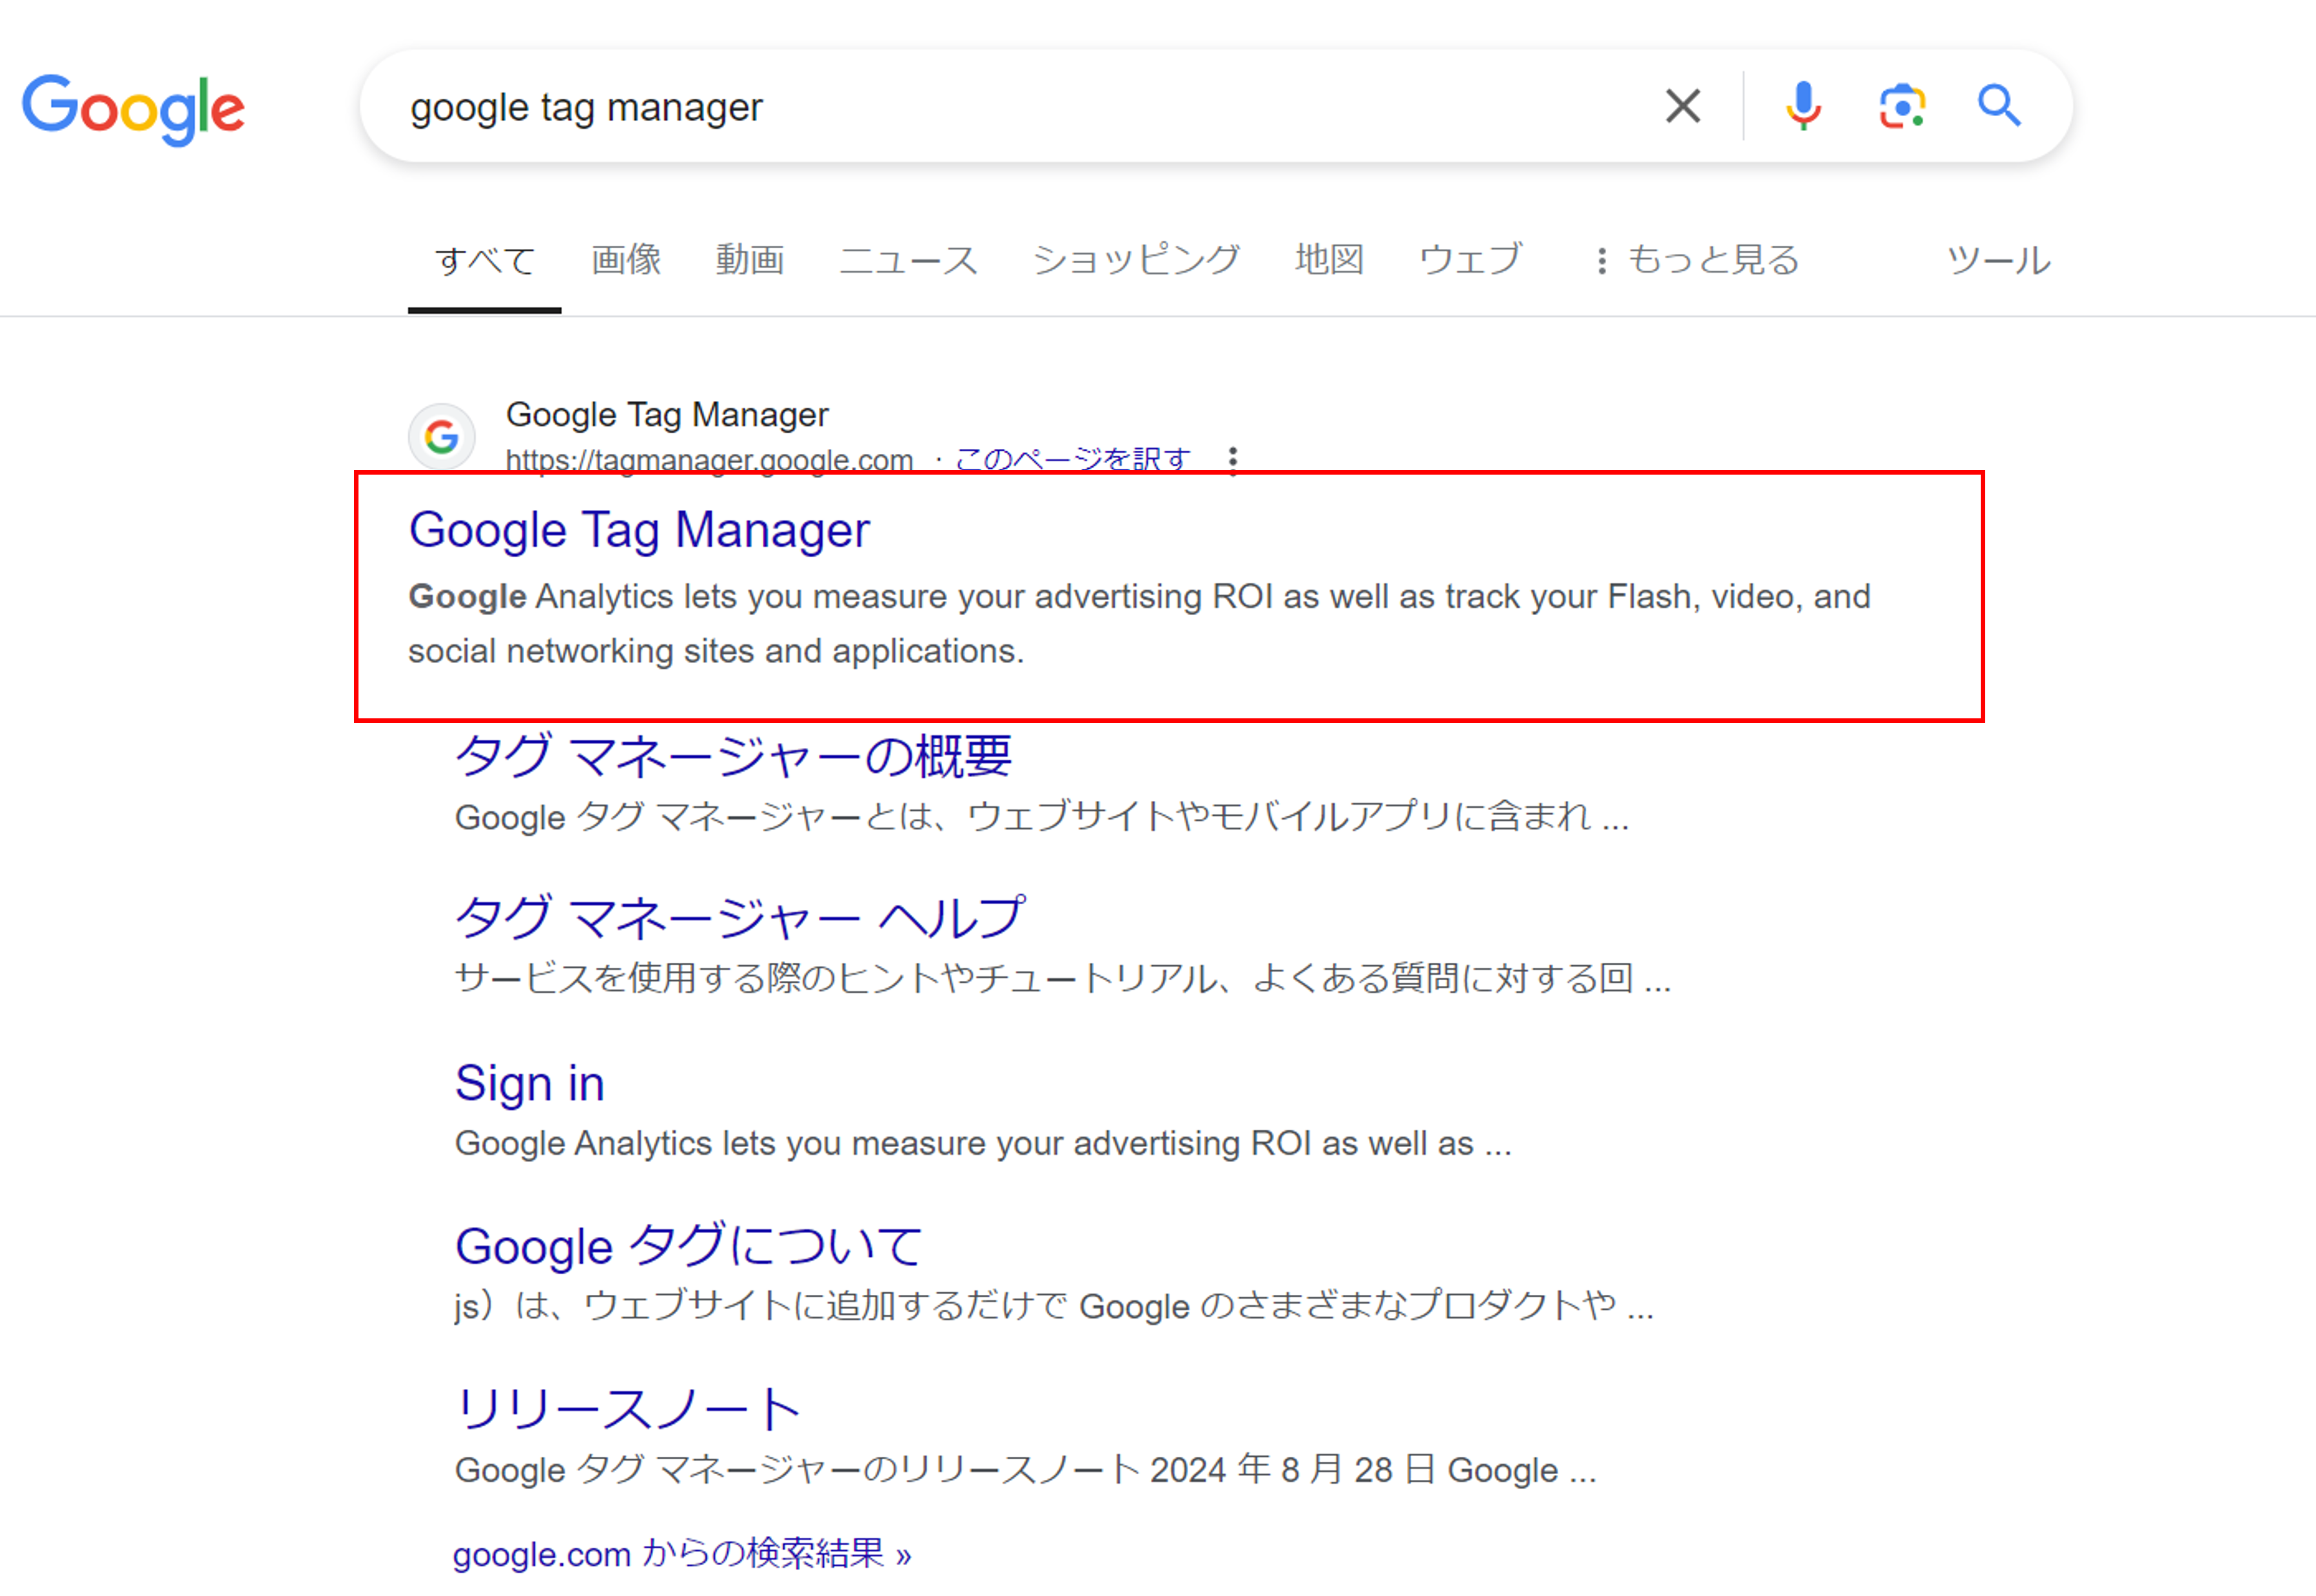
Task: Click the Google Tag Manager site name text
Action: 667,415
